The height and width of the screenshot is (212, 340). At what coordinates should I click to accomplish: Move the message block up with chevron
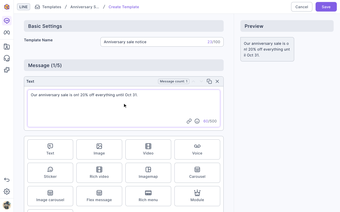tap(193, 81)
